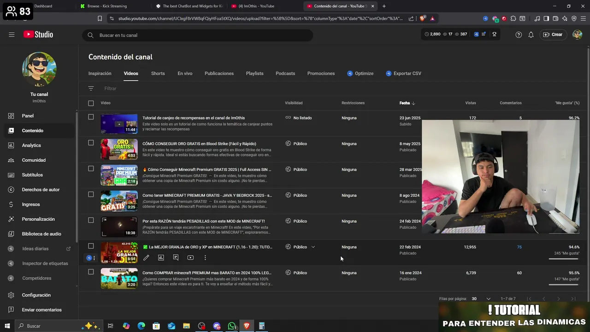The height and width of the screenshot is (332, 590).
Task: Open the Inspiración tab
Action: click(x=100, y=73)
